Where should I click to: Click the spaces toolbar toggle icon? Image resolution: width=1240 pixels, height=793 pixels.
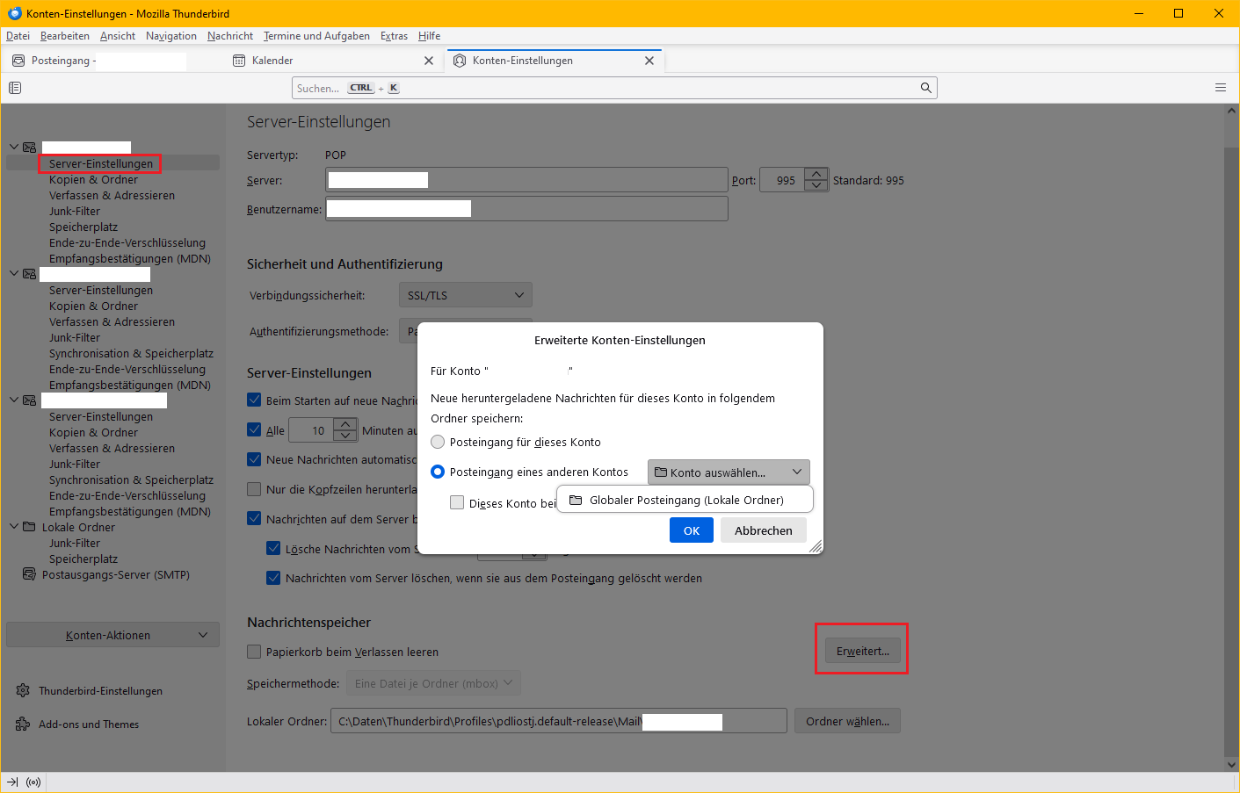click(x=15, y=88)
